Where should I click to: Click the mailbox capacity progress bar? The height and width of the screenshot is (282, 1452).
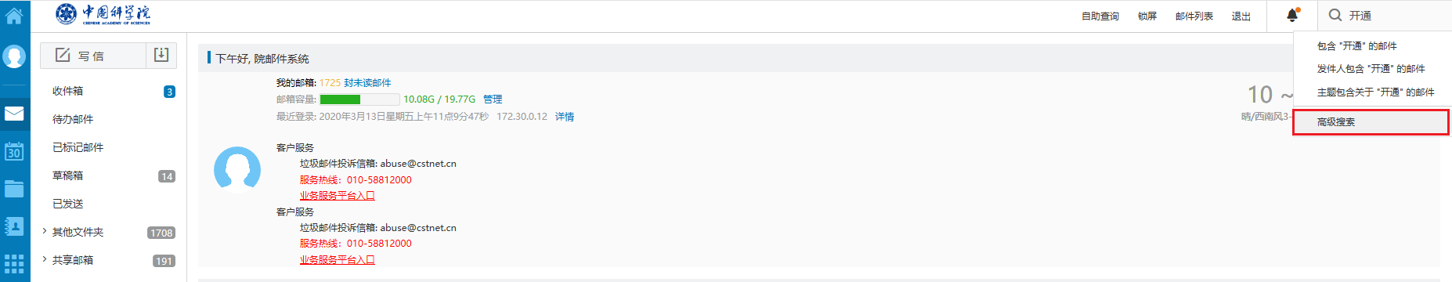359,99
